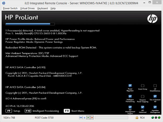Click the POST boot progress bar
Viewport: 163px width, 122px height.
30,24
